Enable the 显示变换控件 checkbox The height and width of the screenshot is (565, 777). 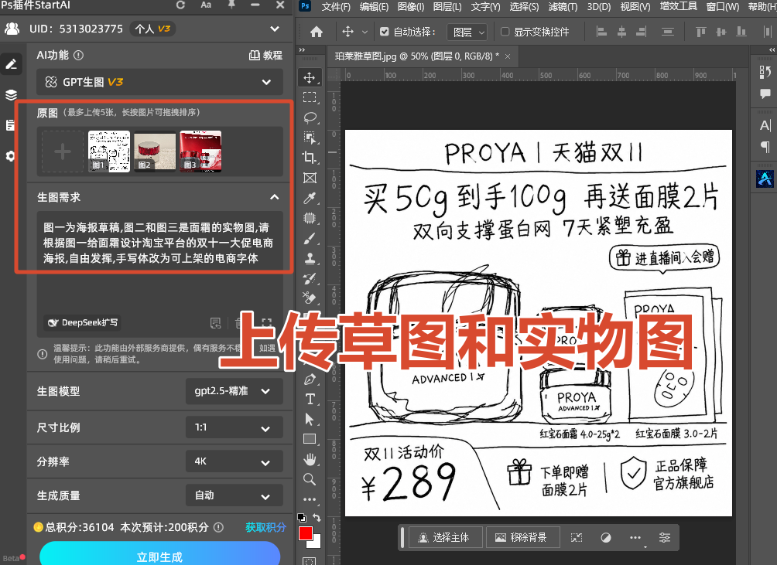point(505,32)
